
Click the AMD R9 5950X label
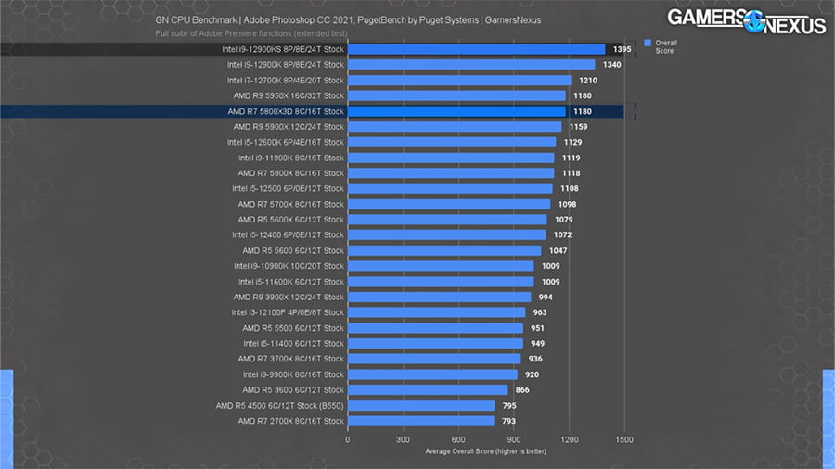(x=290, y=95)
